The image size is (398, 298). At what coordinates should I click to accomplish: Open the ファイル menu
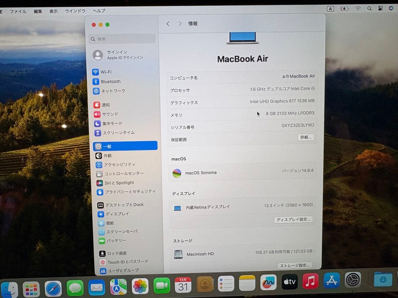pyautogui.click(x=18, y=11)
